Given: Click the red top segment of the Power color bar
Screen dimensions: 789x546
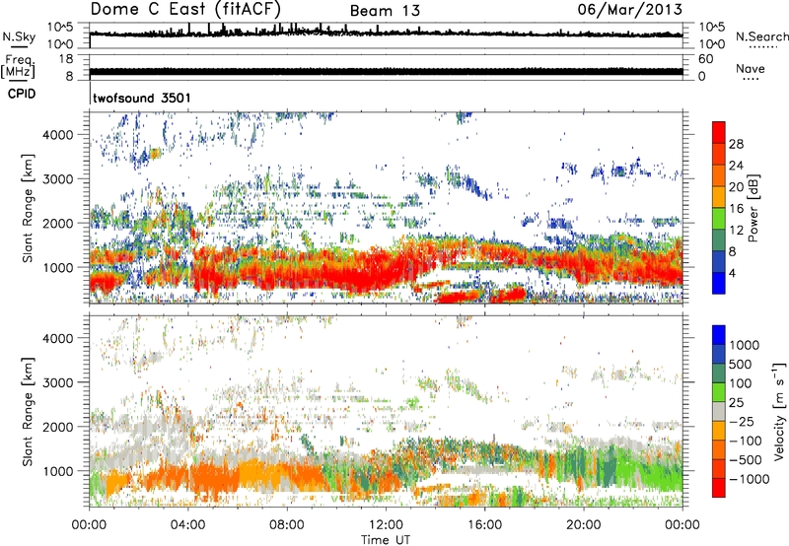Looking at the screenshot, I should click(x=719, y=132).
